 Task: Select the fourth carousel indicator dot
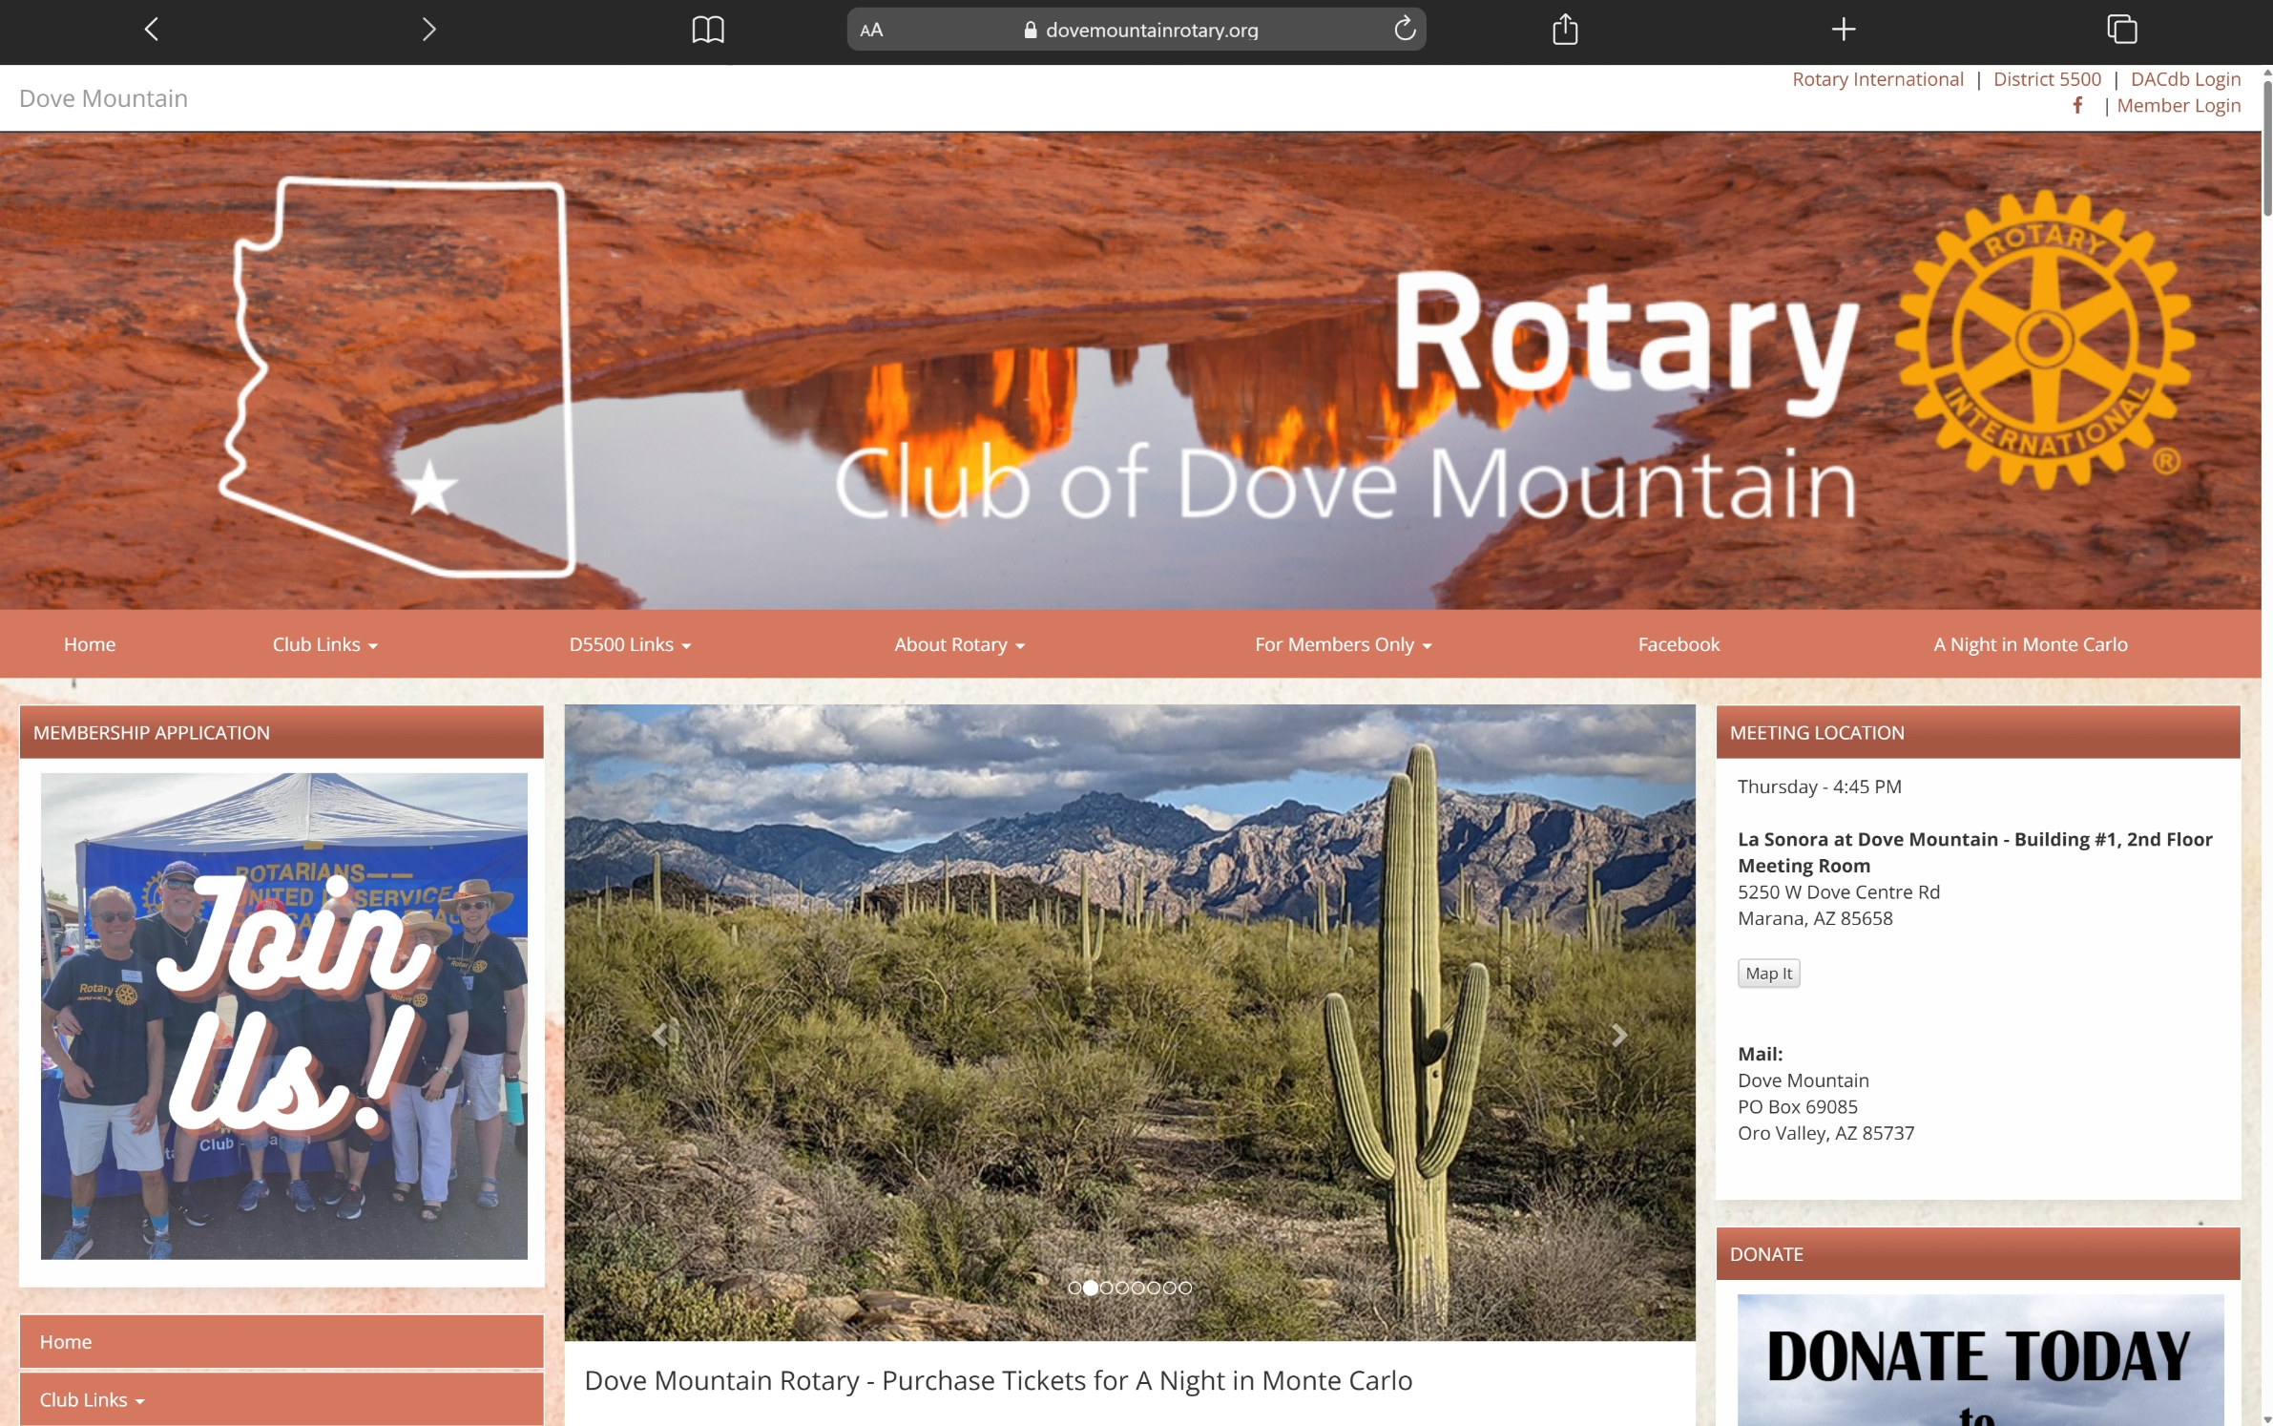point(1122,1288)
